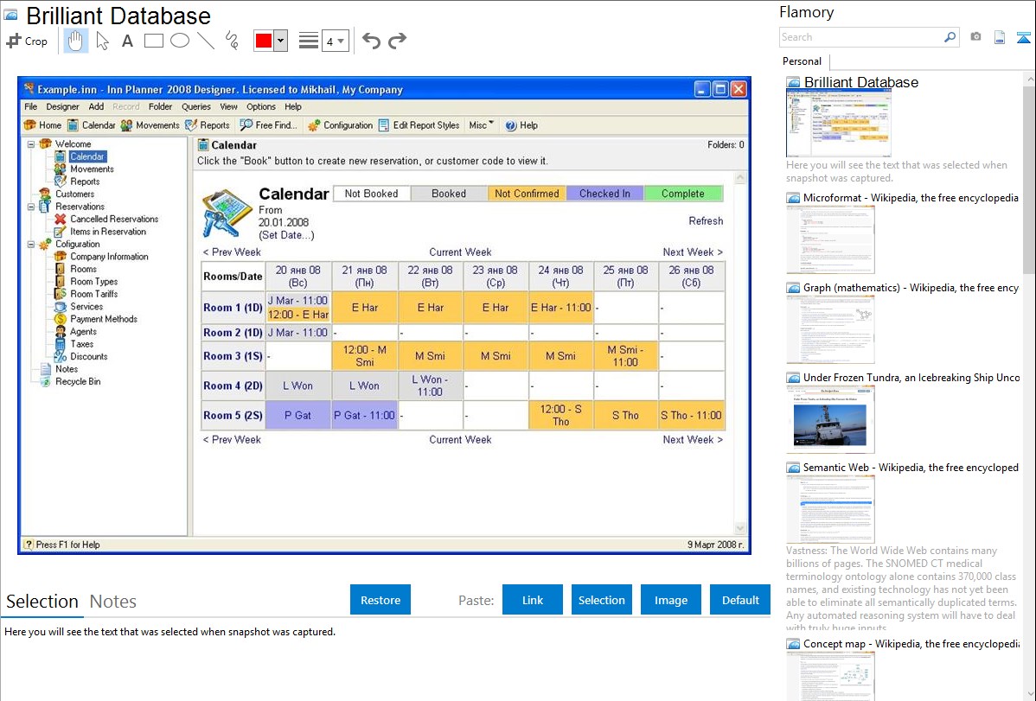Click the blue icon right of page icon
1036x701 pixels.
pos(1023,37)
